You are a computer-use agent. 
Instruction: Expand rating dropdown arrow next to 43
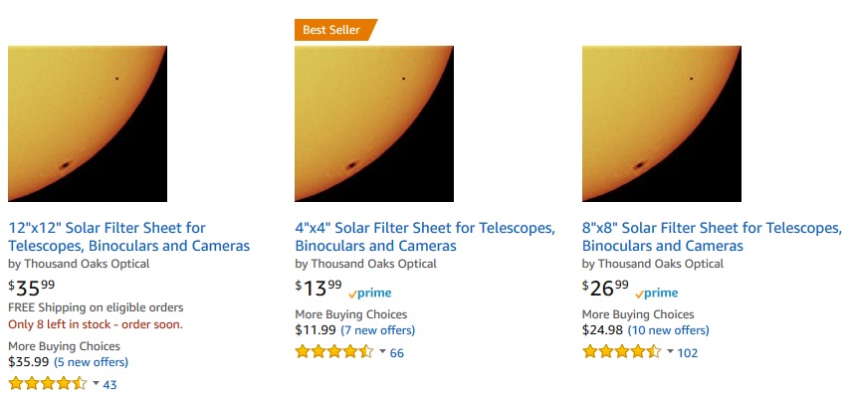pyautogui.click(x=96, y=383)
